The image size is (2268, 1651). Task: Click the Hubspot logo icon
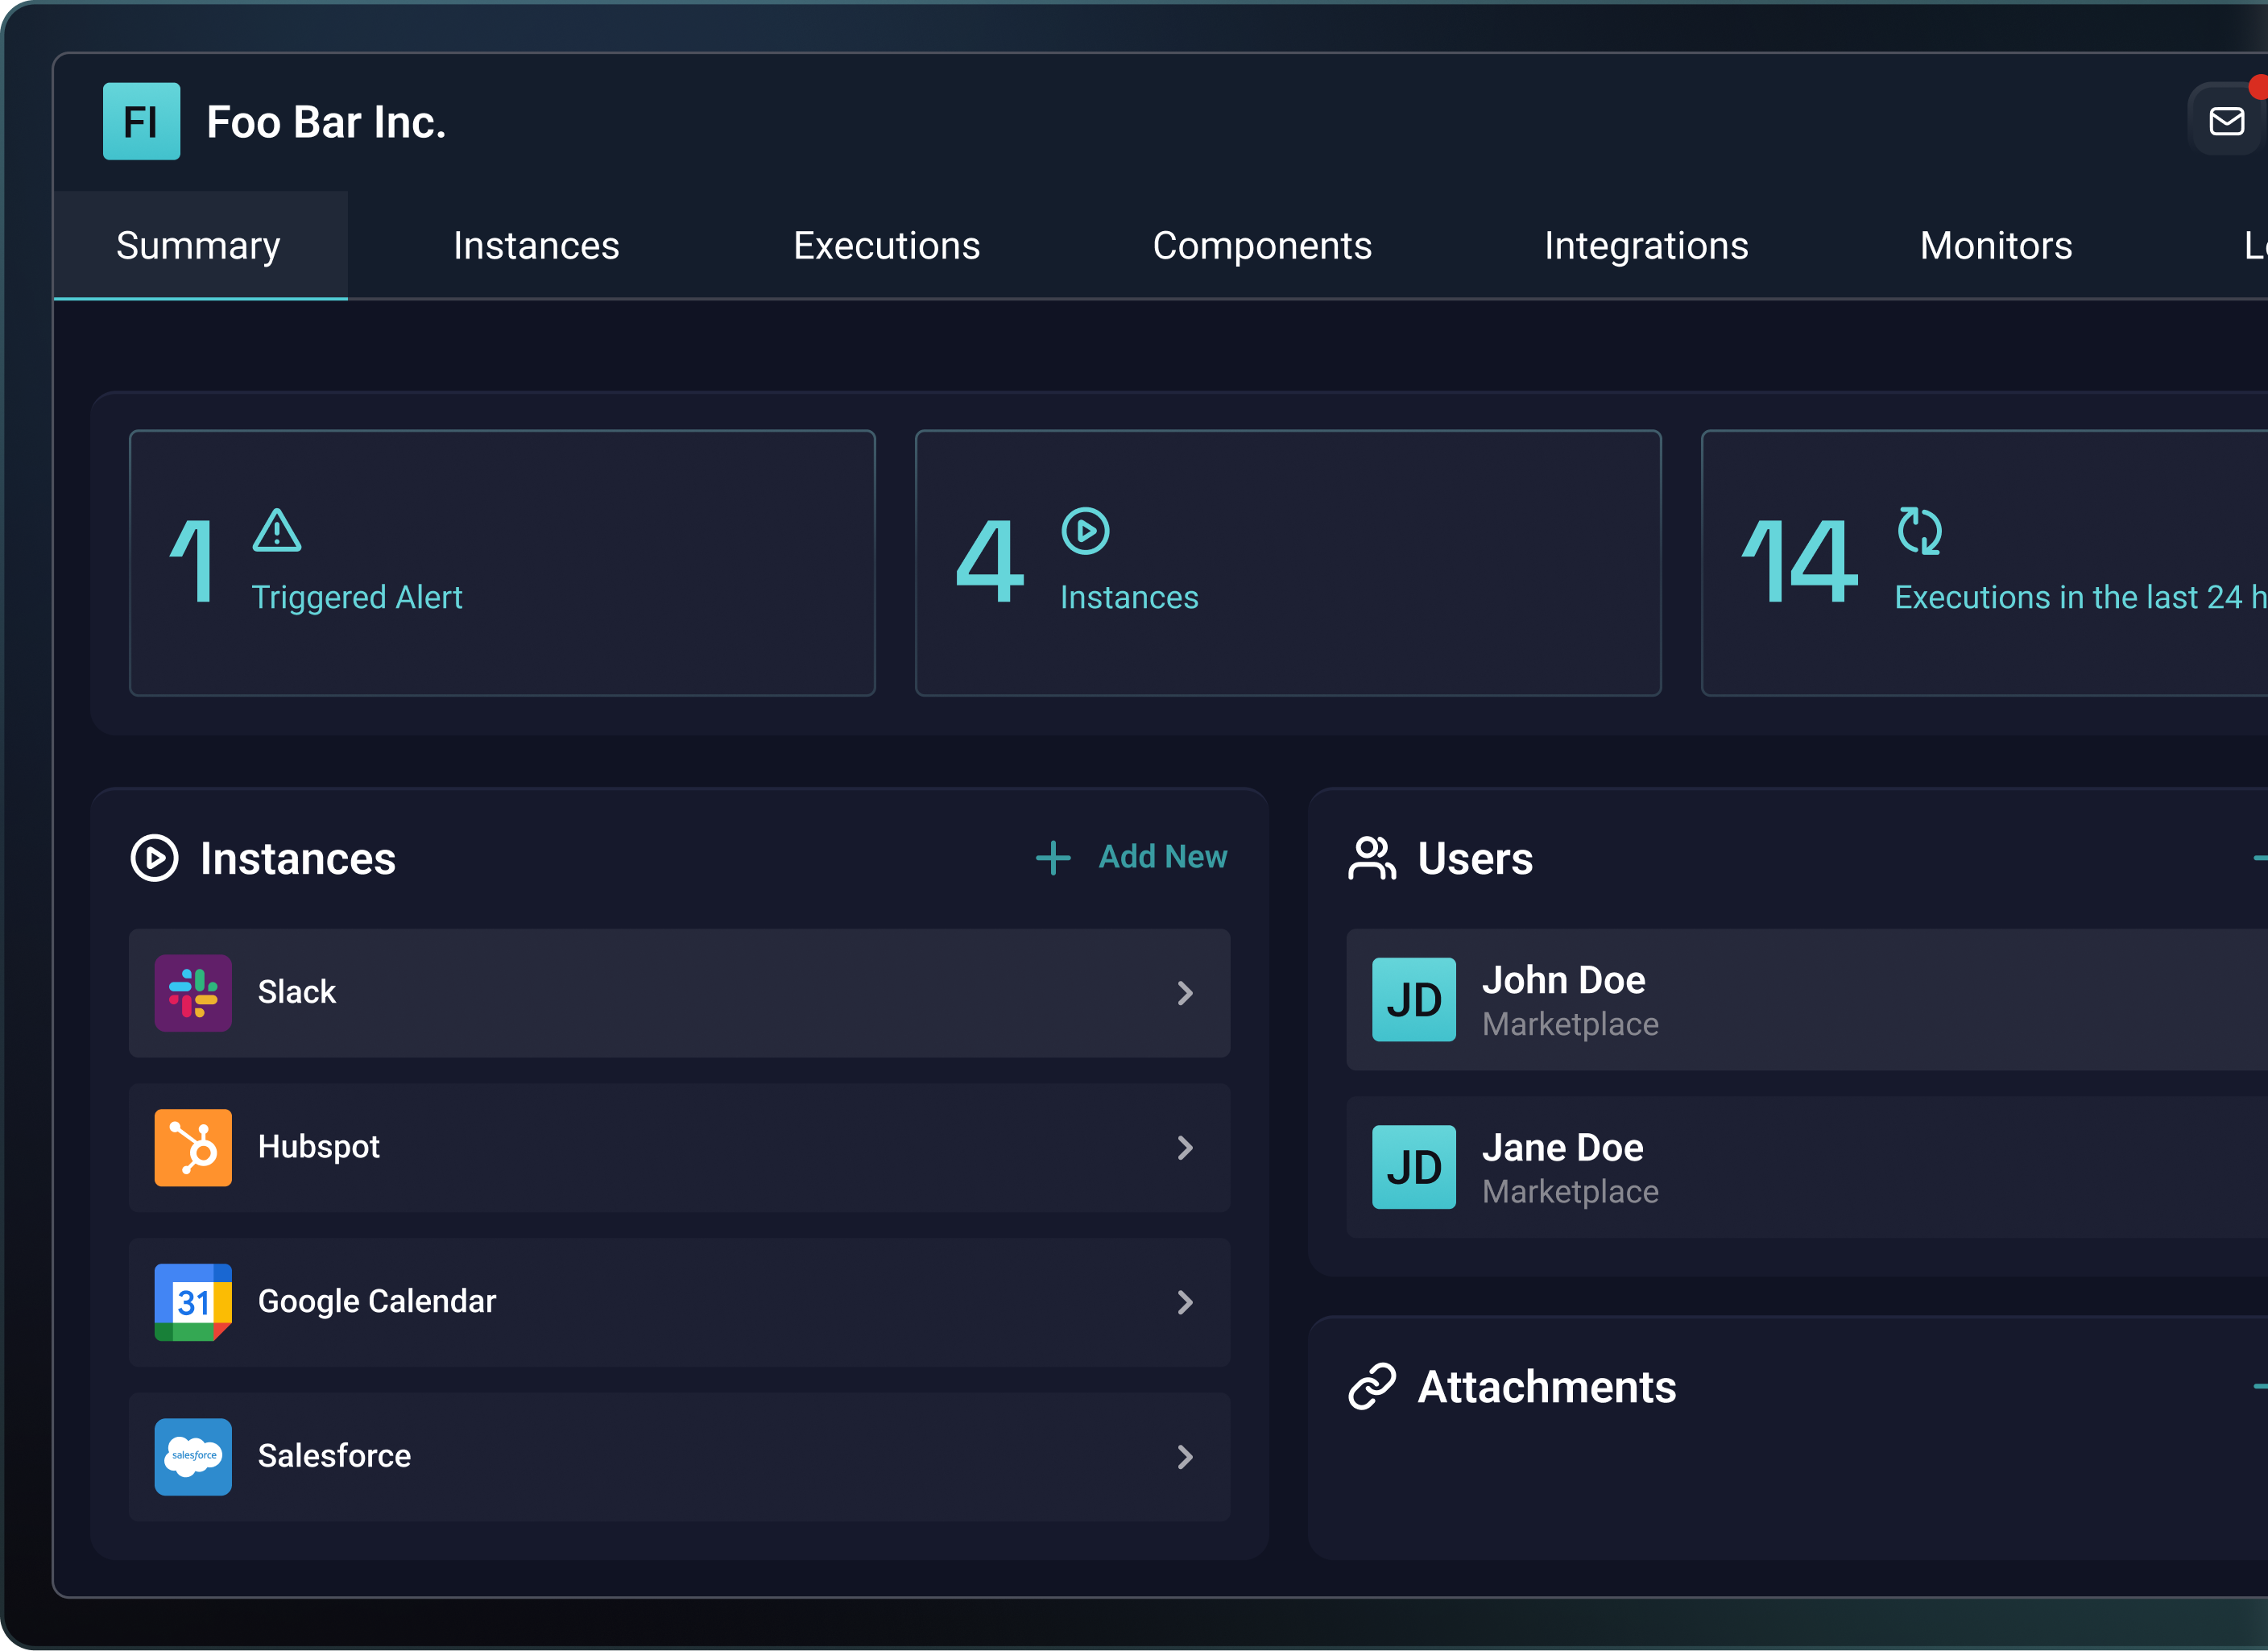pos(193,1148)
